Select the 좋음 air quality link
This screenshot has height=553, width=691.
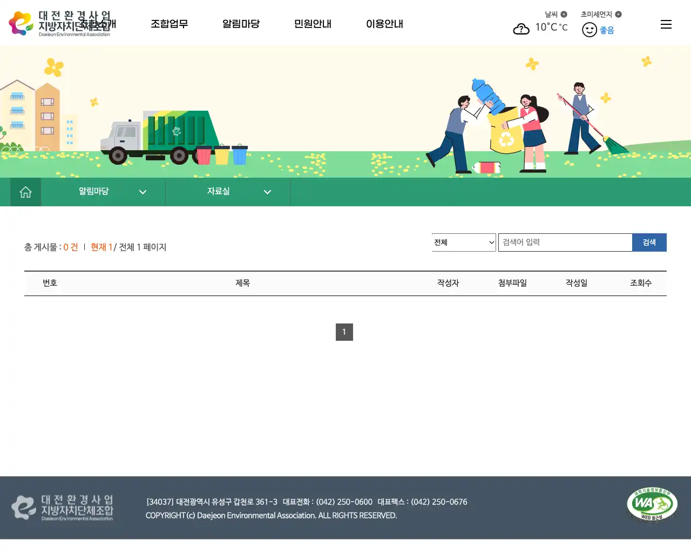click(x=607, y=30)
